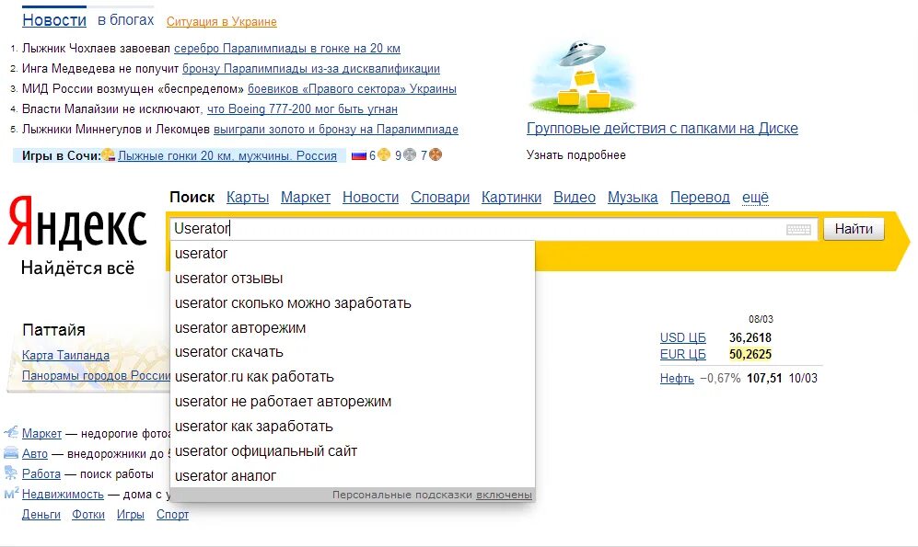This screenshot has height=547, width=918.
Task: Choose suggestion "userator отзывы"
Action: [353, 279]
